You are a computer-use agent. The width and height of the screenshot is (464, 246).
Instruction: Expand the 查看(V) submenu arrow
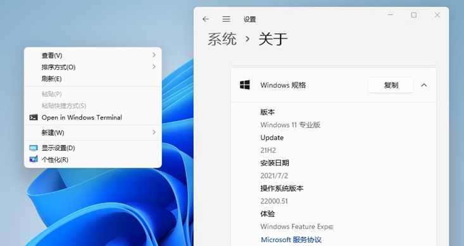pyautogui.click(x=154, y=55)
